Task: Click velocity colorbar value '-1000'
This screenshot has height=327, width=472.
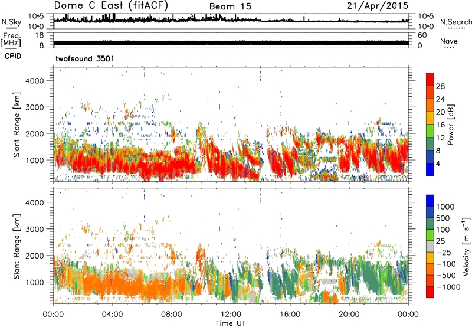Action: (448, 287)
